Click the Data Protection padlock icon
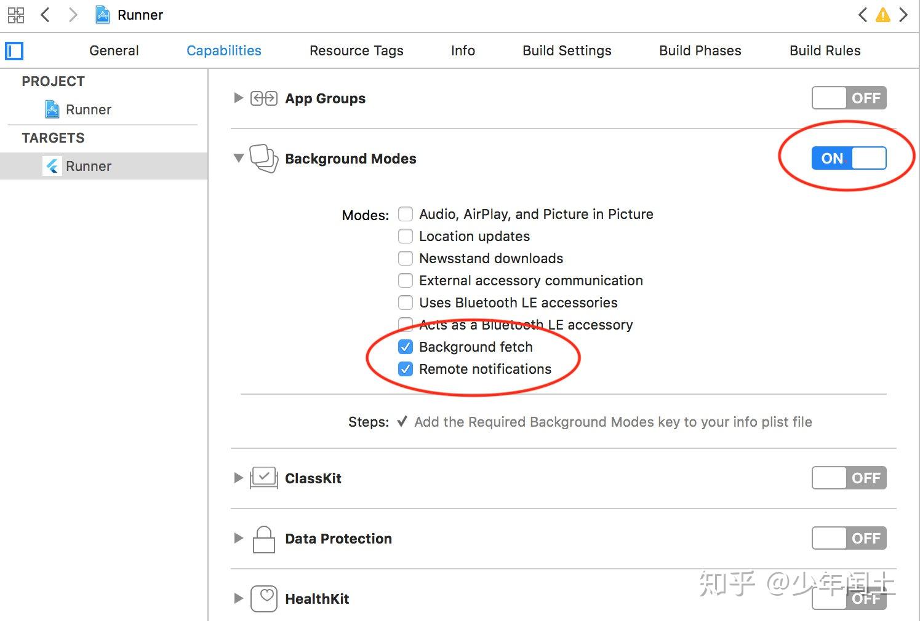Viewport: 920px width, 621px height. point(263,538)
